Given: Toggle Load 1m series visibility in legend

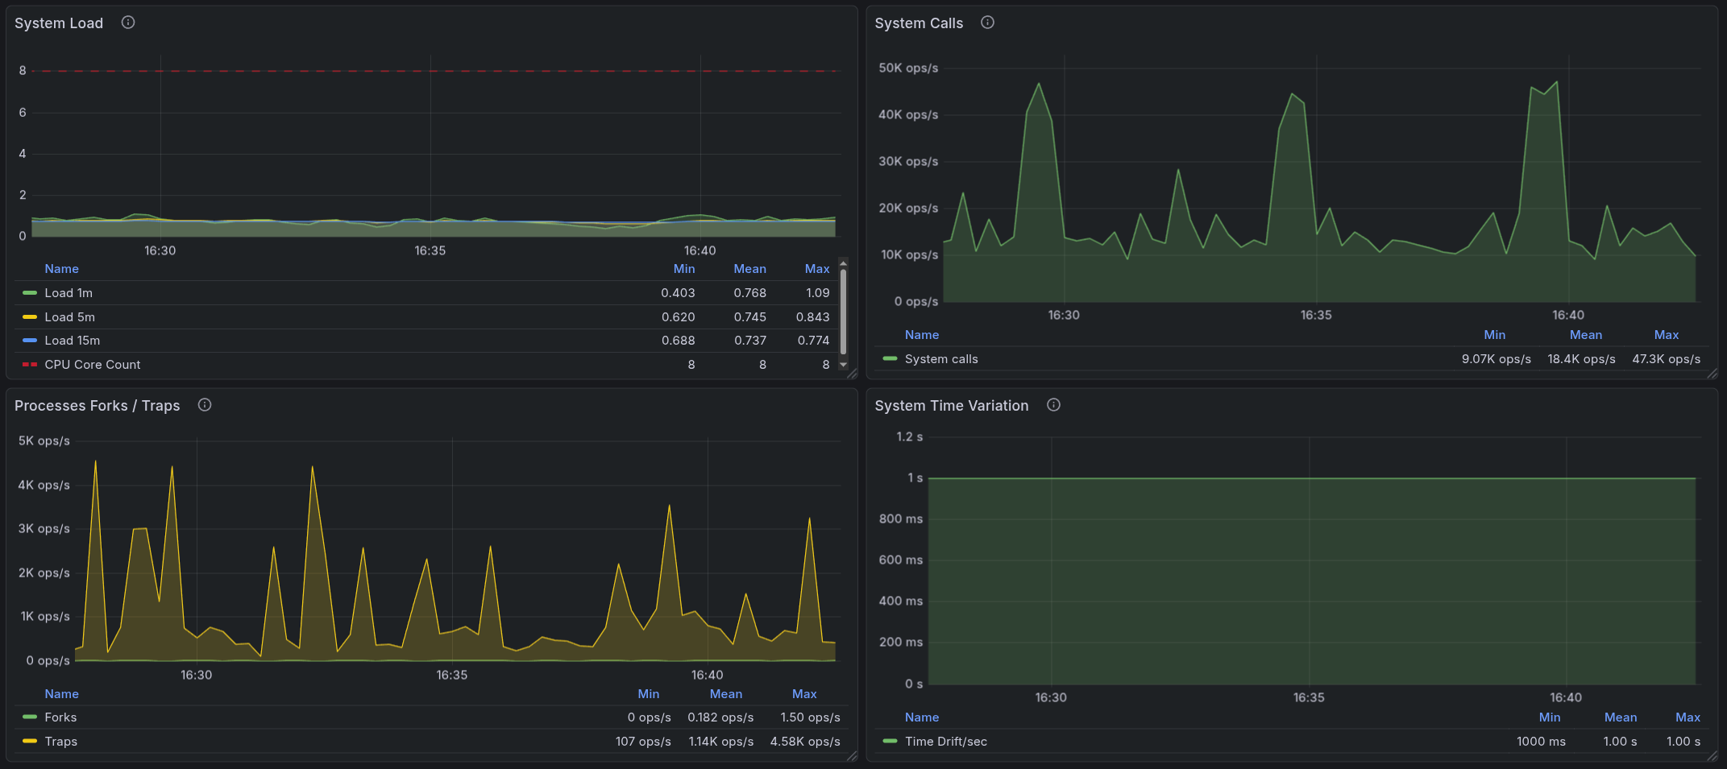Looking at the screenshot, I should click(68, 293).
